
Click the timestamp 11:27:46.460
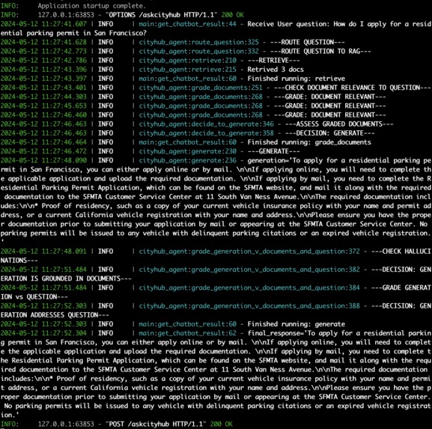click(x=64, y=115)
